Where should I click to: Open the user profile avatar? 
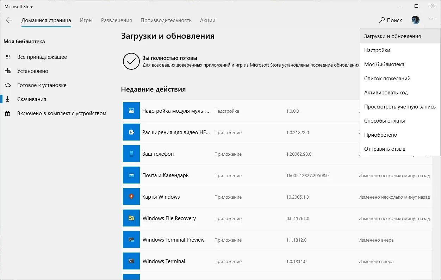point(416,20)
